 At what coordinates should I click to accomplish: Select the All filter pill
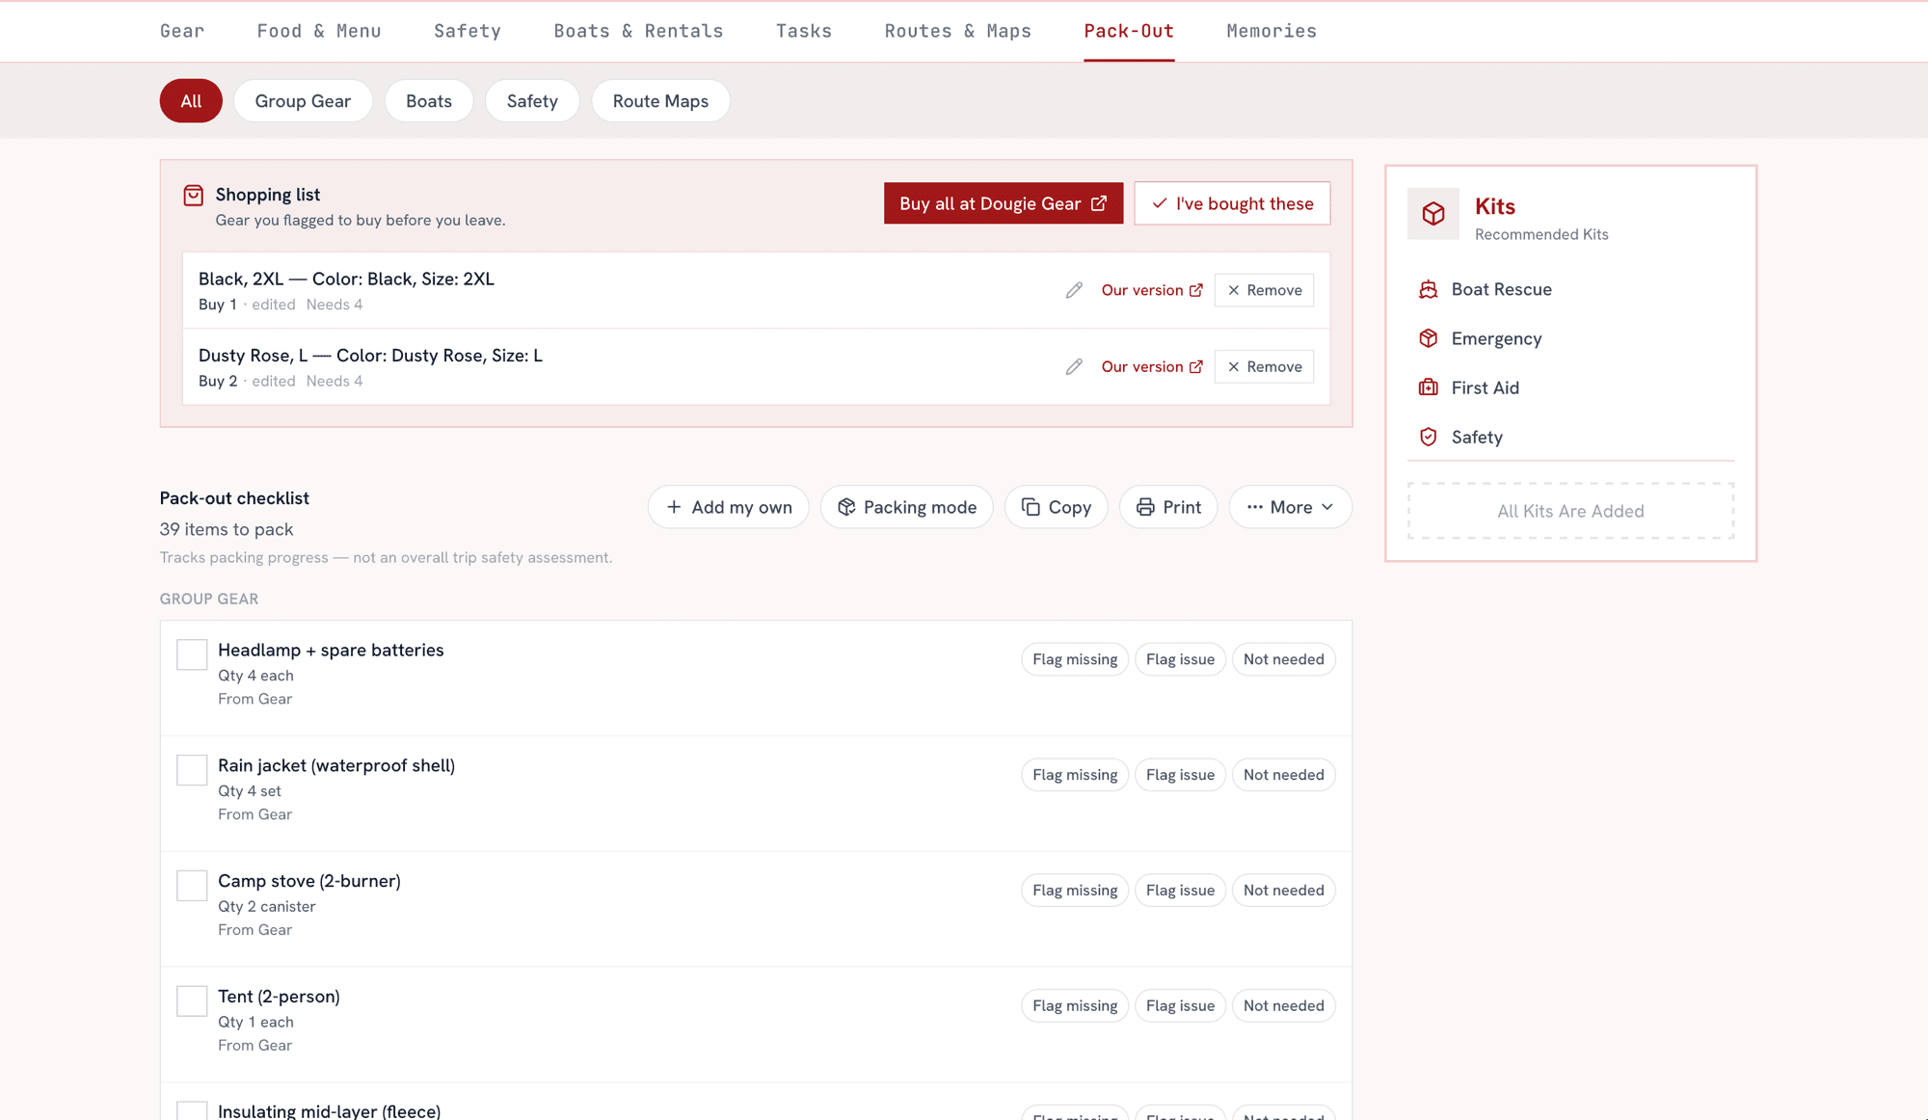coord(191,101)
